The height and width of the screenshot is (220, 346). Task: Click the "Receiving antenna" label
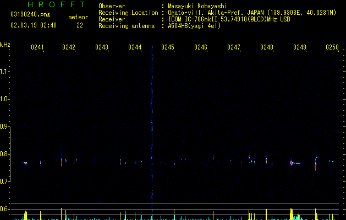click(127, 26)
